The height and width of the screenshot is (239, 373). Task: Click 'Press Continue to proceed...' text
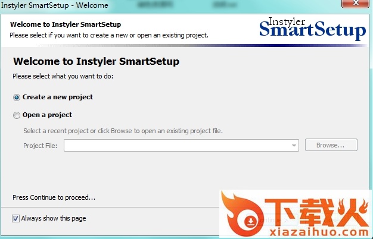(x=54, y=197)
